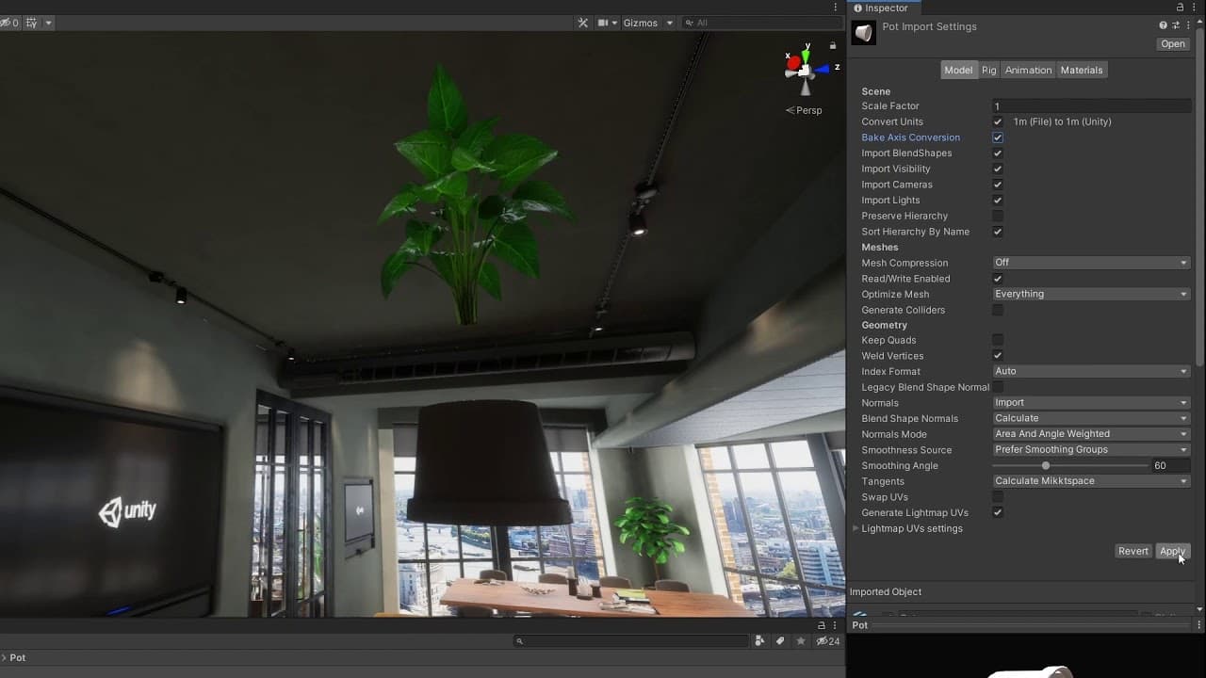This screenshot has width=1206, height=678.
Task: Uncheck Bake Axis Conversion
Action: pos(998,137)
